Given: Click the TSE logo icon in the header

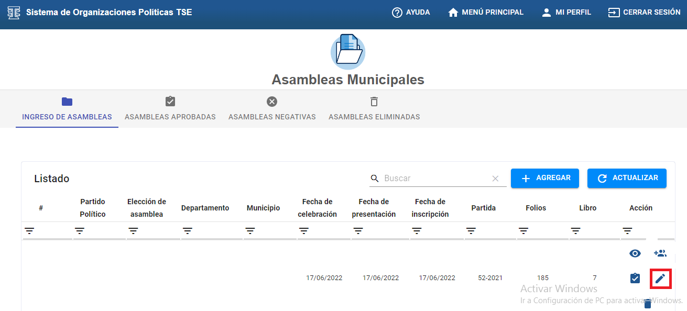Looking at the screenshot, I should (x=14, y=12).
